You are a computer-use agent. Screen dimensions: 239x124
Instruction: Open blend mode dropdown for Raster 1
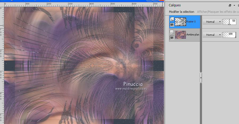tap(212, 22)
